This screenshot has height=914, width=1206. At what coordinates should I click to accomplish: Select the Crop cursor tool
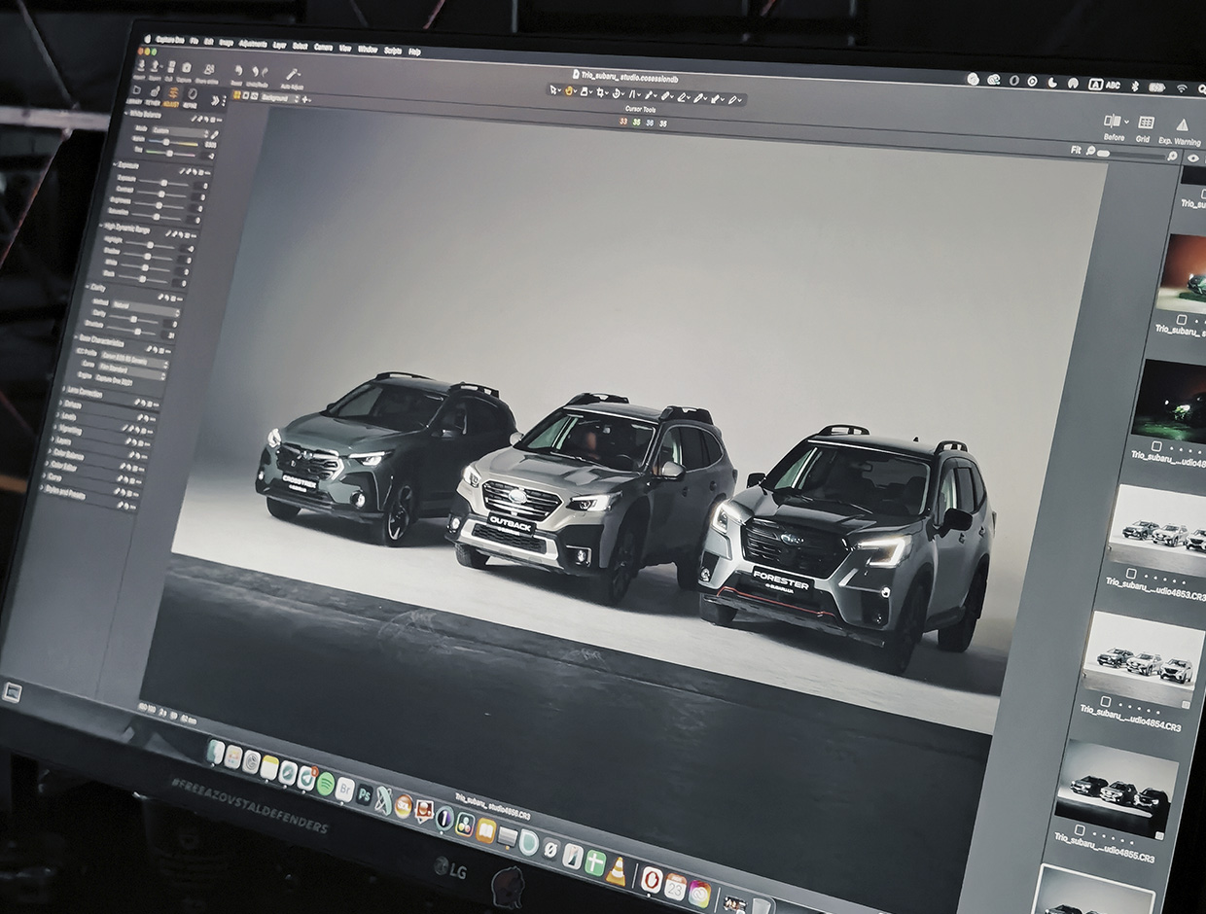(x=600, y=92)
